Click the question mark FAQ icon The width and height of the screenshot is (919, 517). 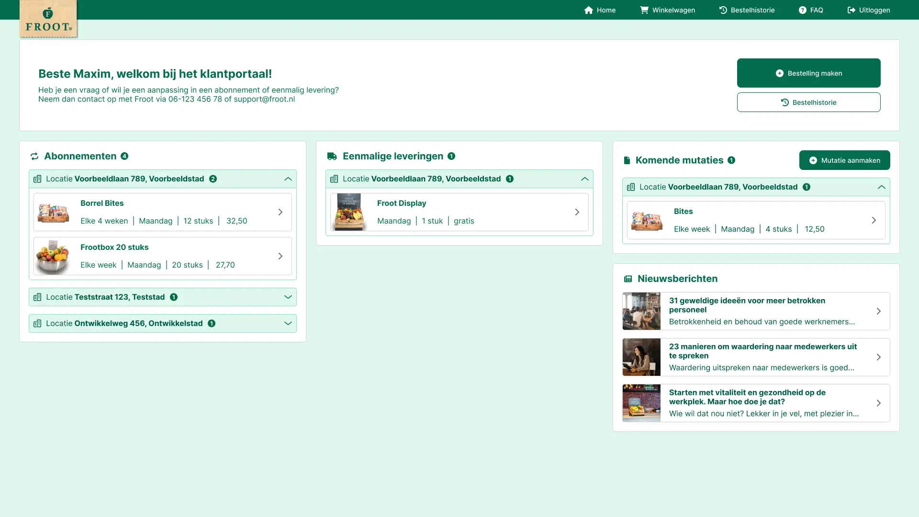click(x=803, y=10)
